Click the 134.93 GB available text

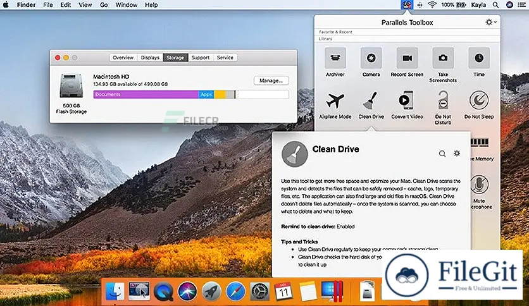[130, 84]
